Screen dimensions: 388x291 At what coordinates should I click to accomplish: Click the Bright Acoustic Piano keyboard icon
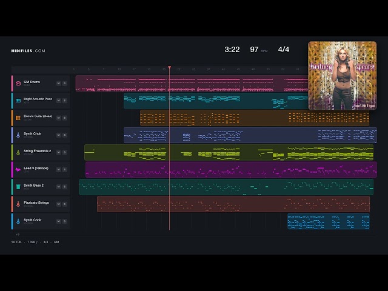pos(18,101)
